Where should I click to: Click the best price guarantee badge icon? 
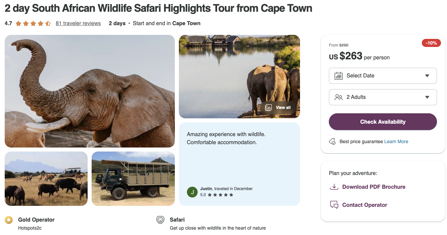click(332, 141)
